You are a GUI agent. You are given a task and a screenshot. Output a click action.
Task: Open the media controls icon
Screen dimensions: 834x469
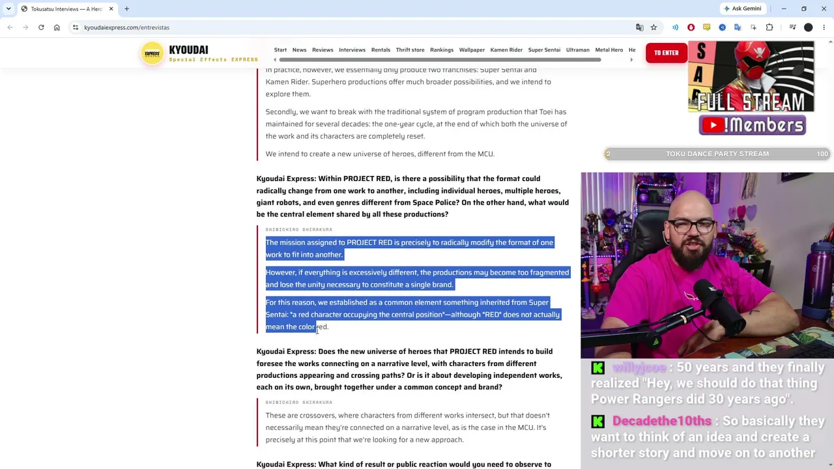792,27
